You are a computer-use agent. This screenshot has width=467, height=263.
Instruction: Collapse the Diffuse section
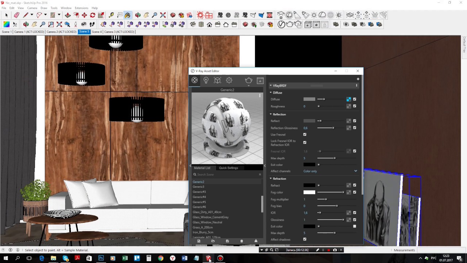(x=271, y=92)
